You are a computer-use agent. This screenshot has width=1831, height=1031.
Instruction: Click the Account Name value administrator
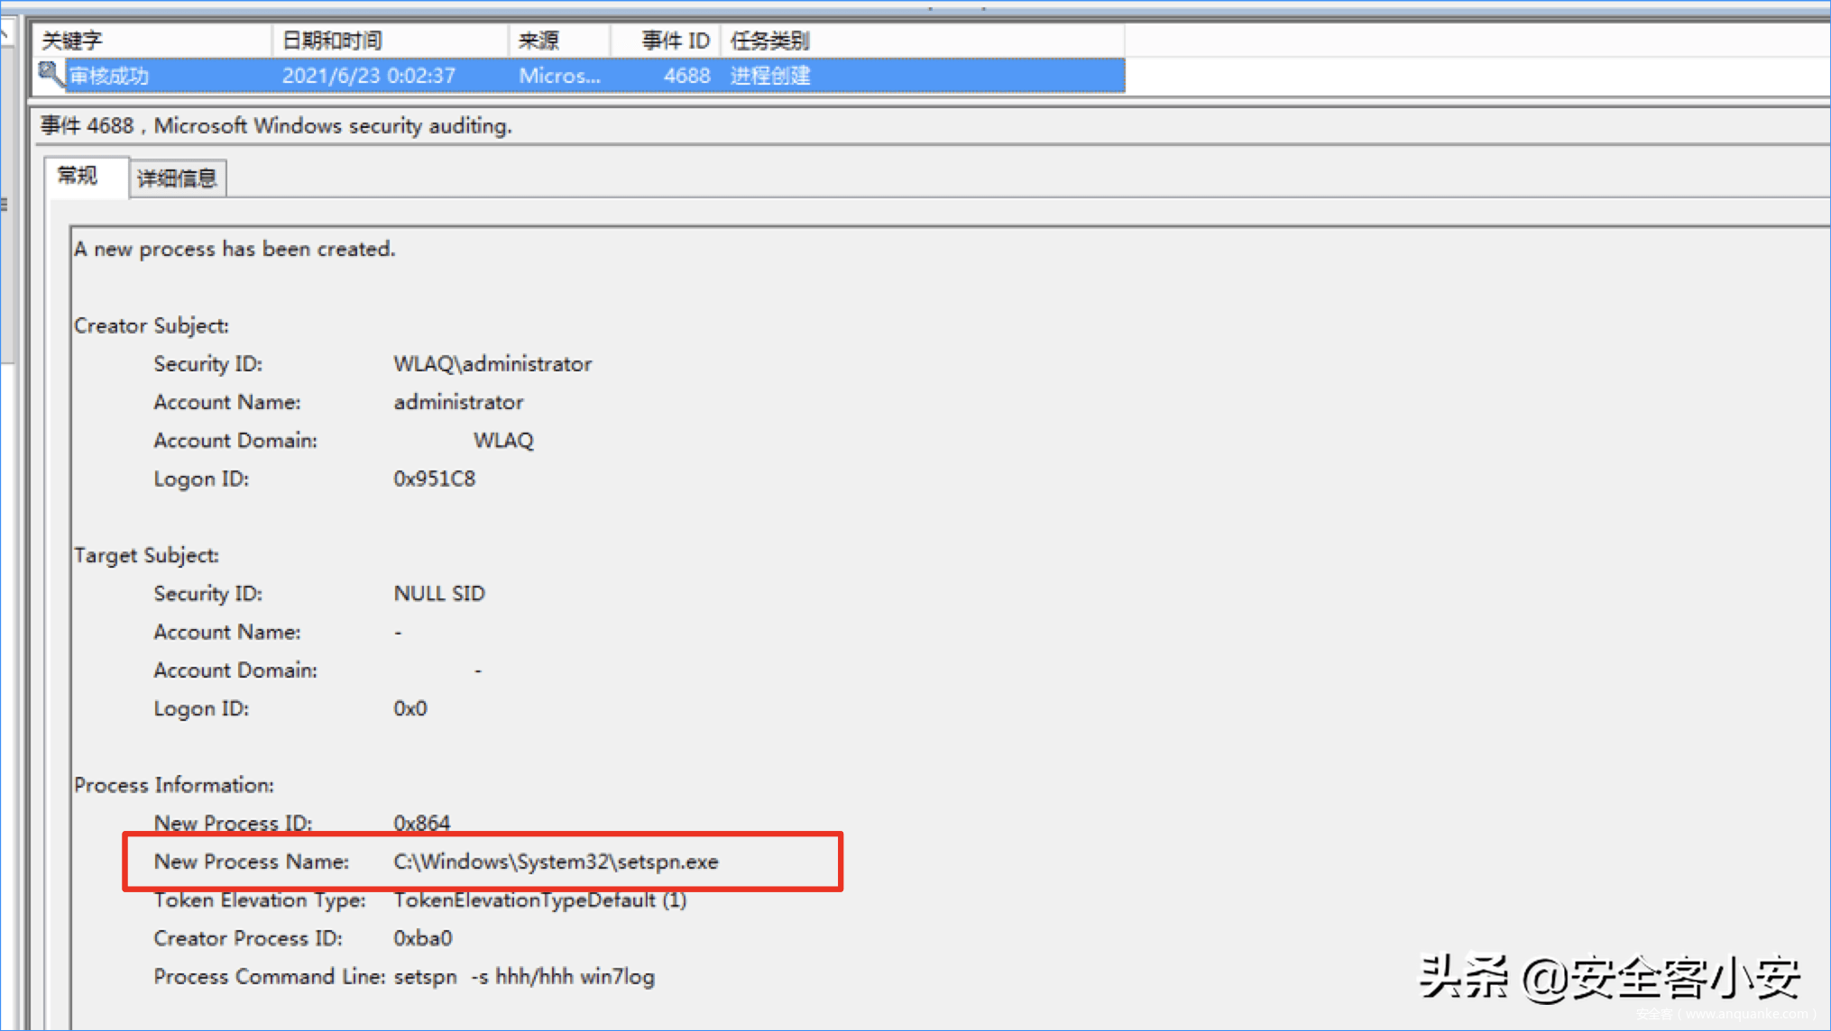tap(458, 402)
